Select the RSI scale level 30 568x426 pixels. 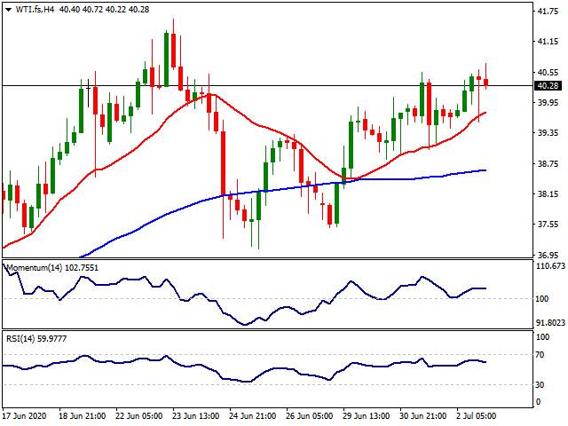click(540, 384)
